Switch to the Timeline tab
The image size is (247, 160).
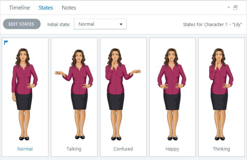pos(19,8)
